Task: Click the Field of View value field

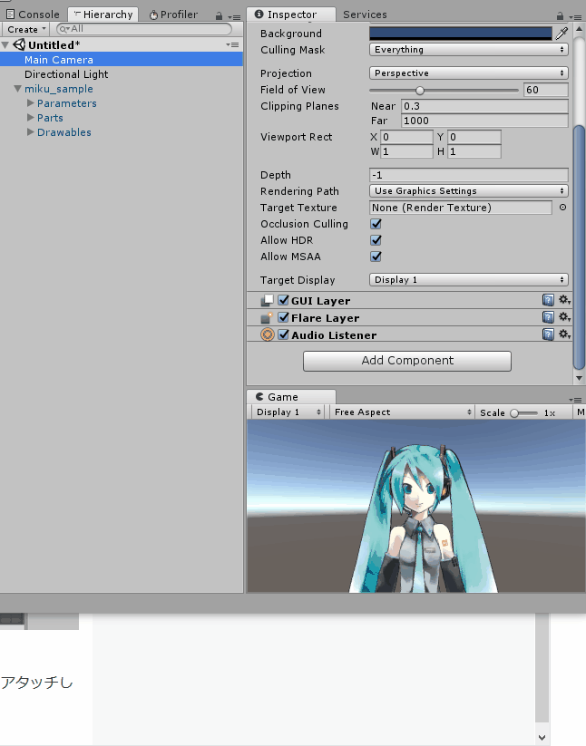Action: 545,90
